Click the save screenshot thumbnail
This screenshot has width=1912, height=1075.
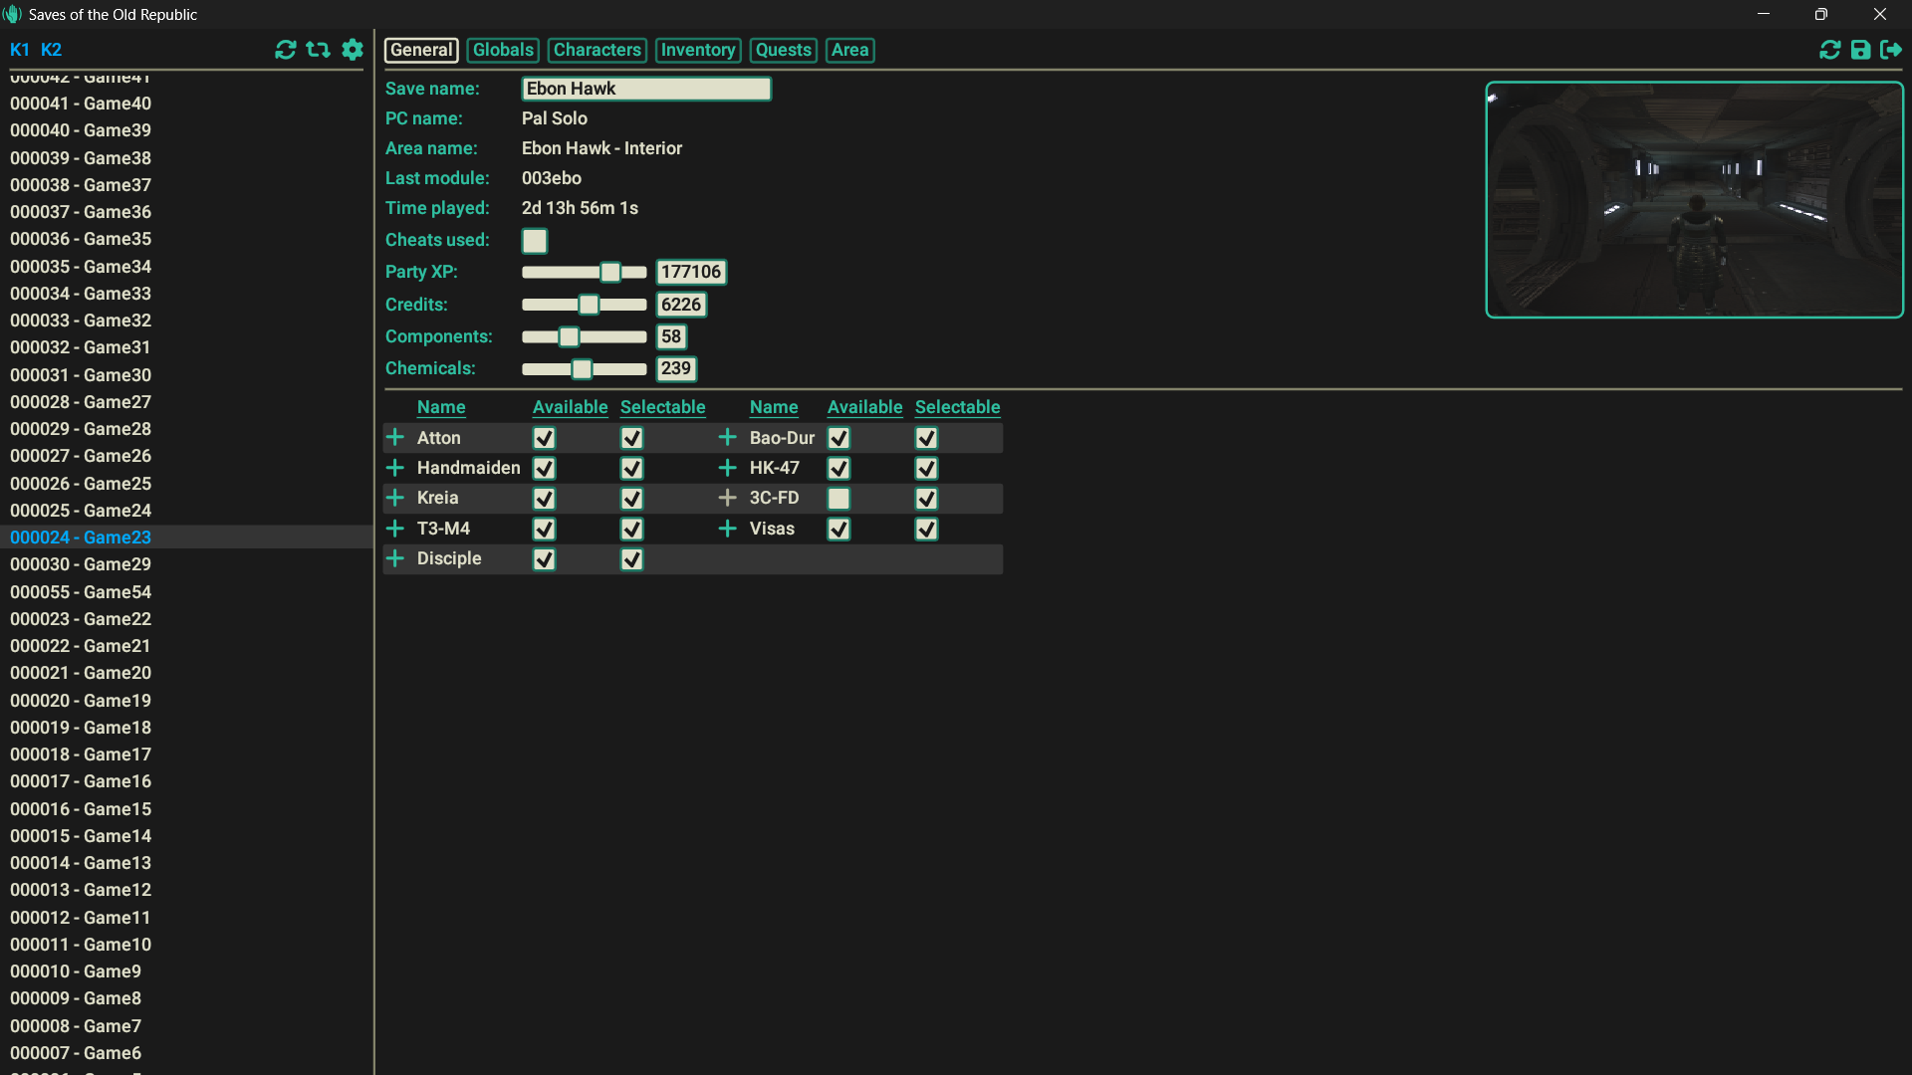[x=1694, y=200]
